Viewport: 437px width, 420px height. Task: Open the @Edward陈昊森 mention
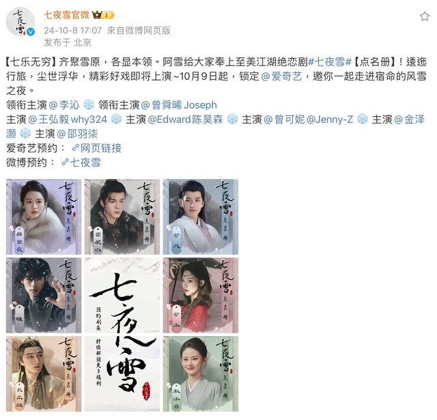click(185, 120)
